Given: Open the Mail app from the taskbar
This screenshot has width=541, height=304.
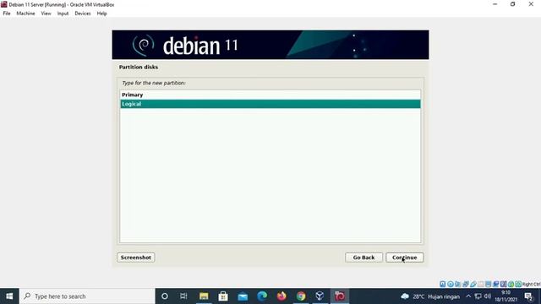Looking at the screenshot, I should [x=243, y=296].
